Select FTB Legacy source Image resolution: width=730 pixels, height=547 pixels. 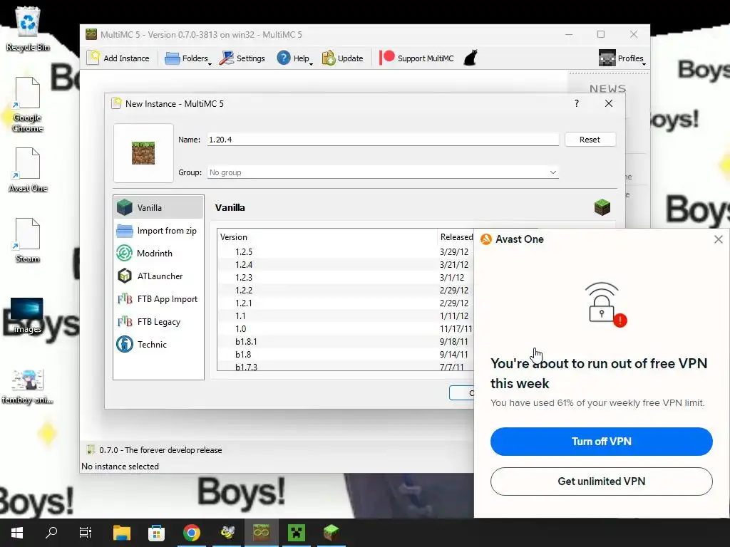coord(158,322)
